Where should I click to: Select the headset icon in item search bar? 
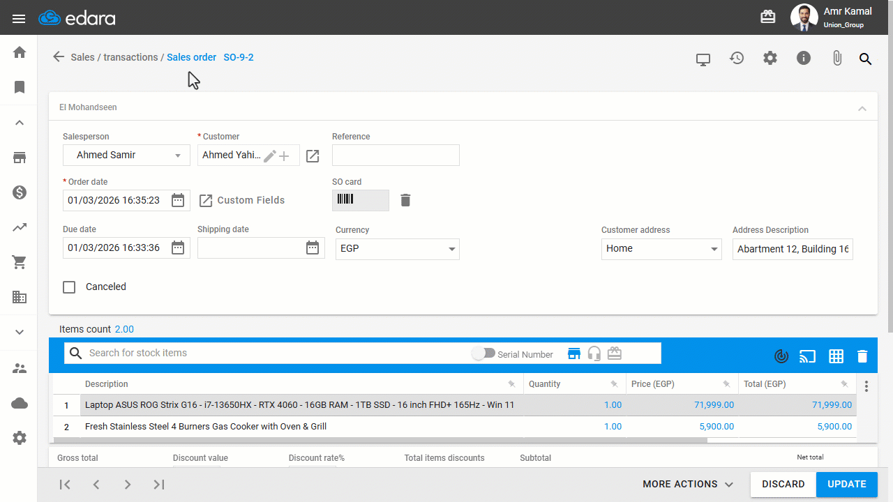594,353
